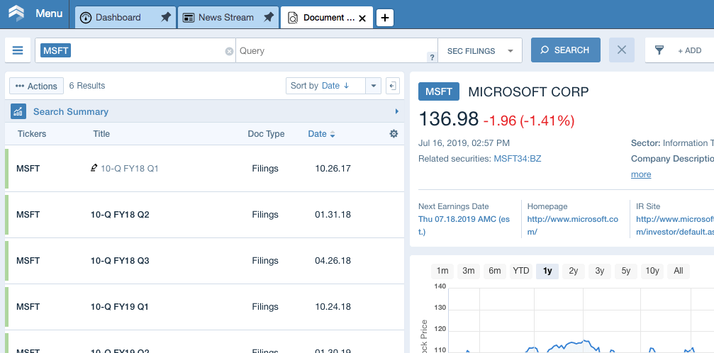Add a new tab with plus button
The height and width of the screenshot is (353, 714).
385,18
